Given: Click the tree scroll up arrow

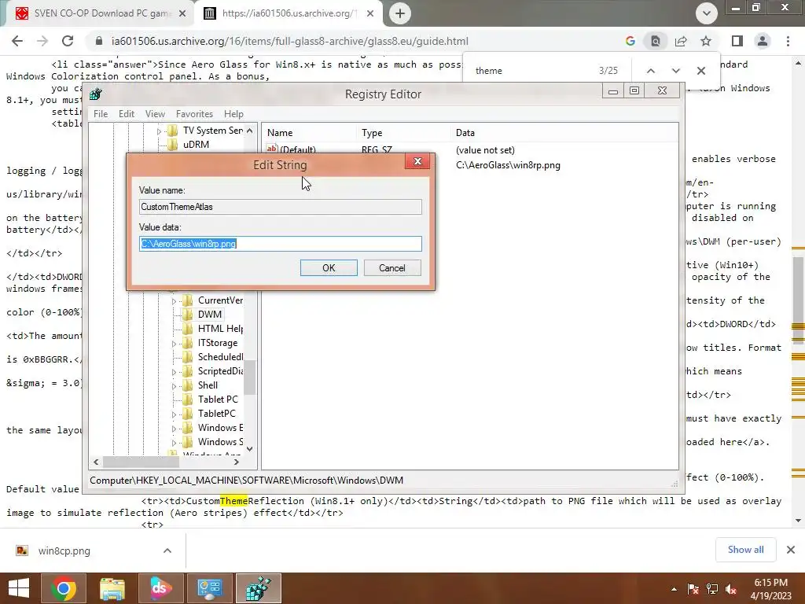Looking at the screenshot, I should (x=249, y=131).
